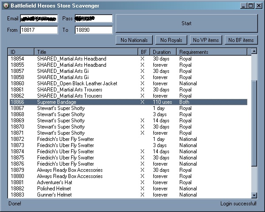Sort by the ID column header
Image resolution: width=265 pixels, height=212 pixels.
[x=21, y=52]
